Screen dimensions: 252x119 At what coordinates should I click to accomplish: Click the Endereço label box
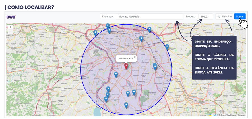108,17
